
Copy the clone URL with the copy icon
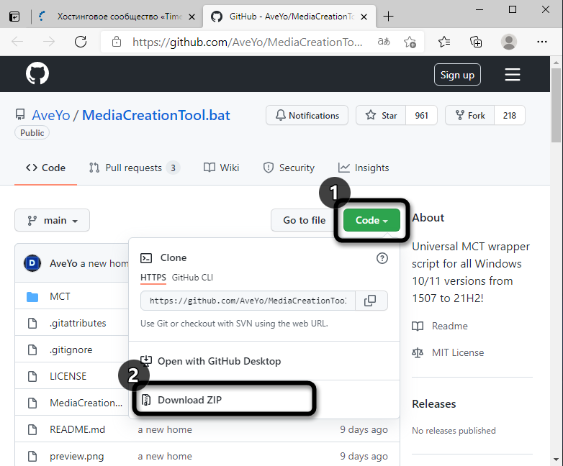click(370, 301)
